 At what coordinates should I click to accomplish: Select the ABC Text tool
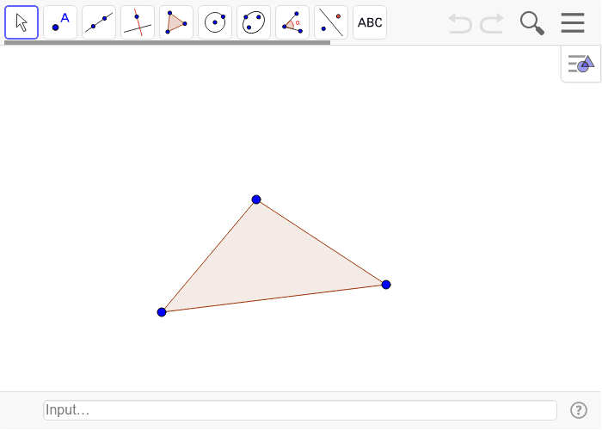click(x=370, y=22)
